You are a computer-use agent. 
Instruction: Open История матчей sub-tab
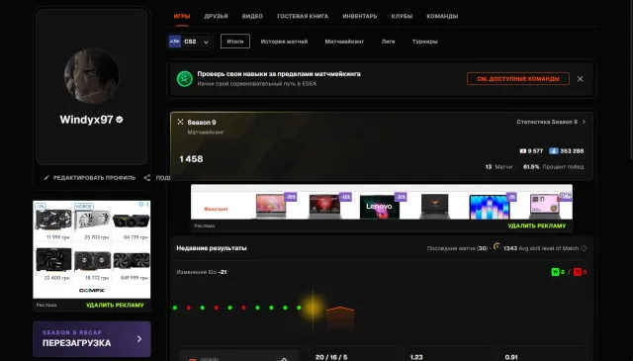284,42
